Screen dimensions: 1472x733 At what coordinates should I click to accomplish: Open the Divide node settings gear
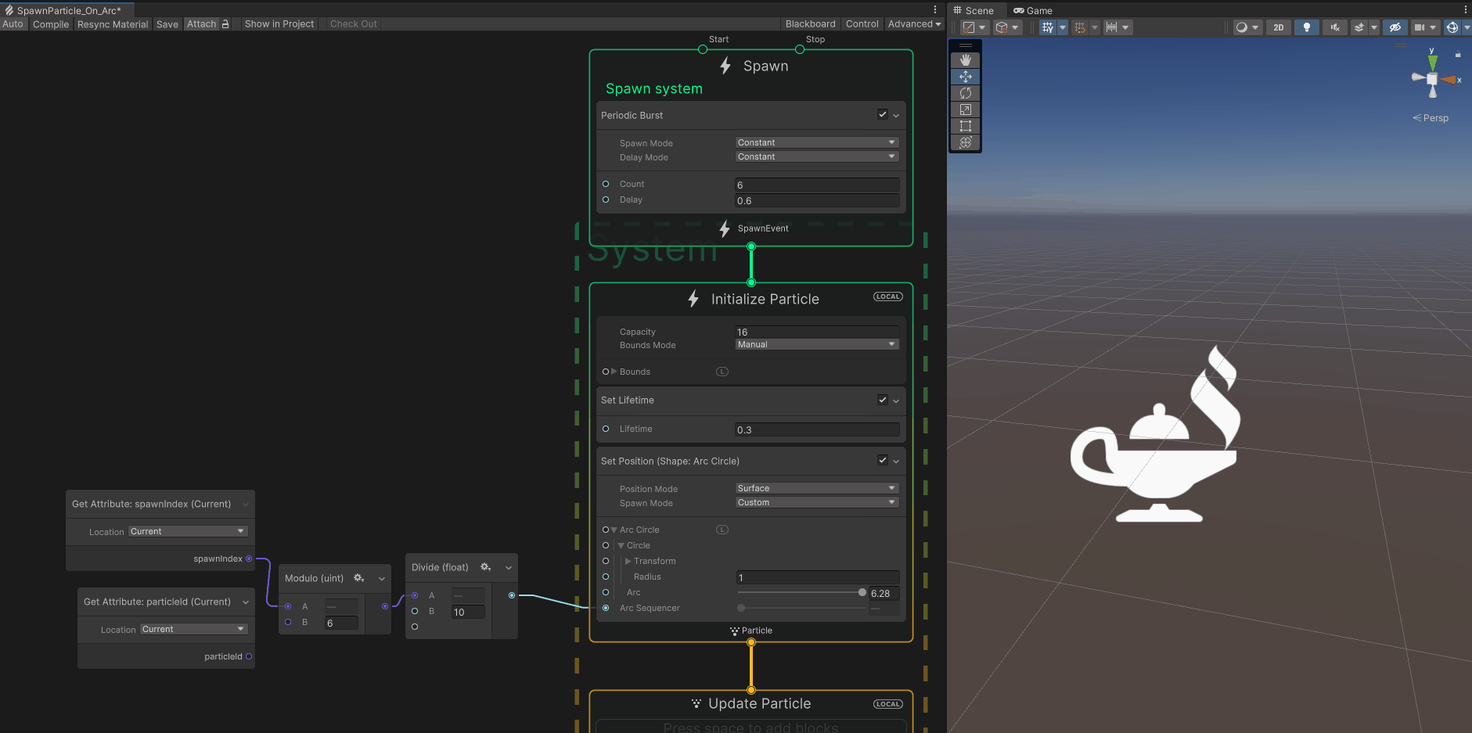(485, 566)
